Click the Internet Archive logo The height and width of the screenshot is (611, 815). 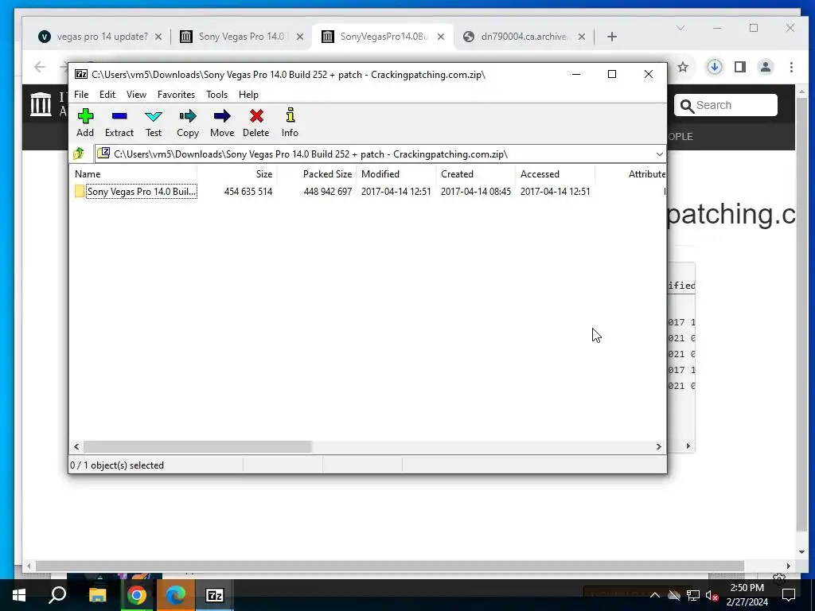coord(41,104)
